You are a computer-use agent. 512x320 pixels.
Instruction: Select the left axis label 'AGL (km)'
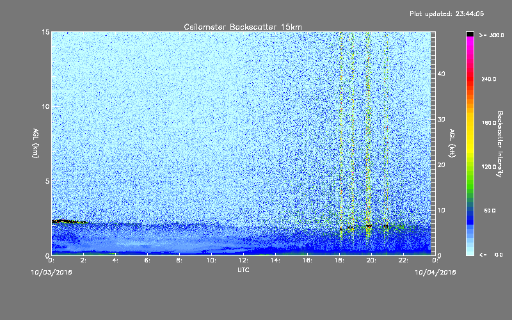point(36,143)
